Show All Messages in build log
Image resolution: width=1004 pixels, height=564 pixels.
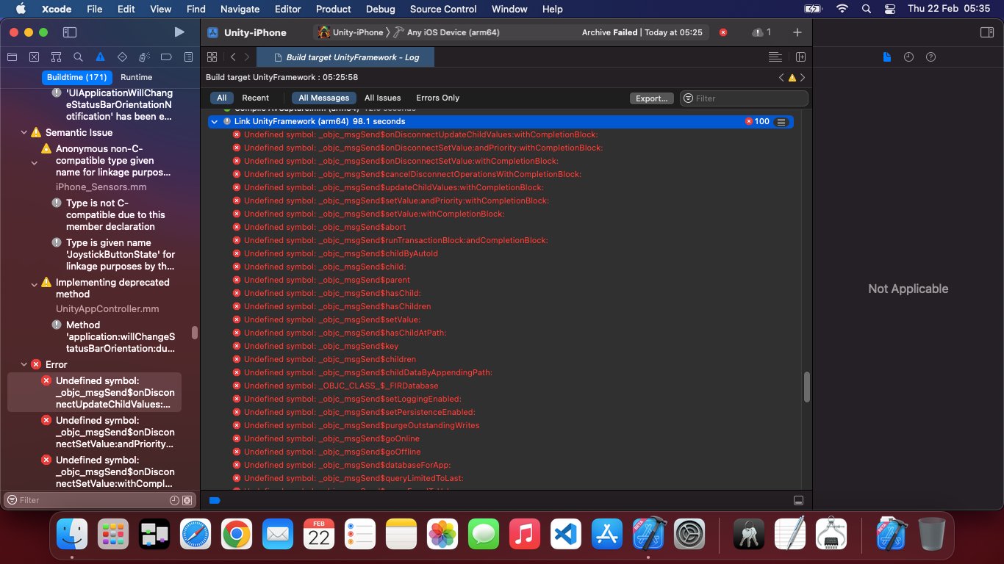324,98
